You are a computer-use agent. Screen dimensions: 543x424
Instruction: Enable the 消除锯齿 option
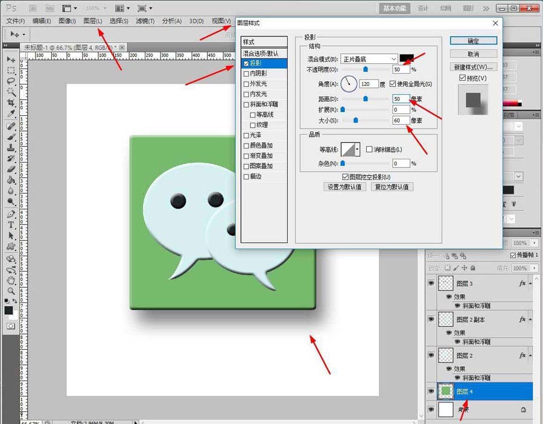point(369,150)
